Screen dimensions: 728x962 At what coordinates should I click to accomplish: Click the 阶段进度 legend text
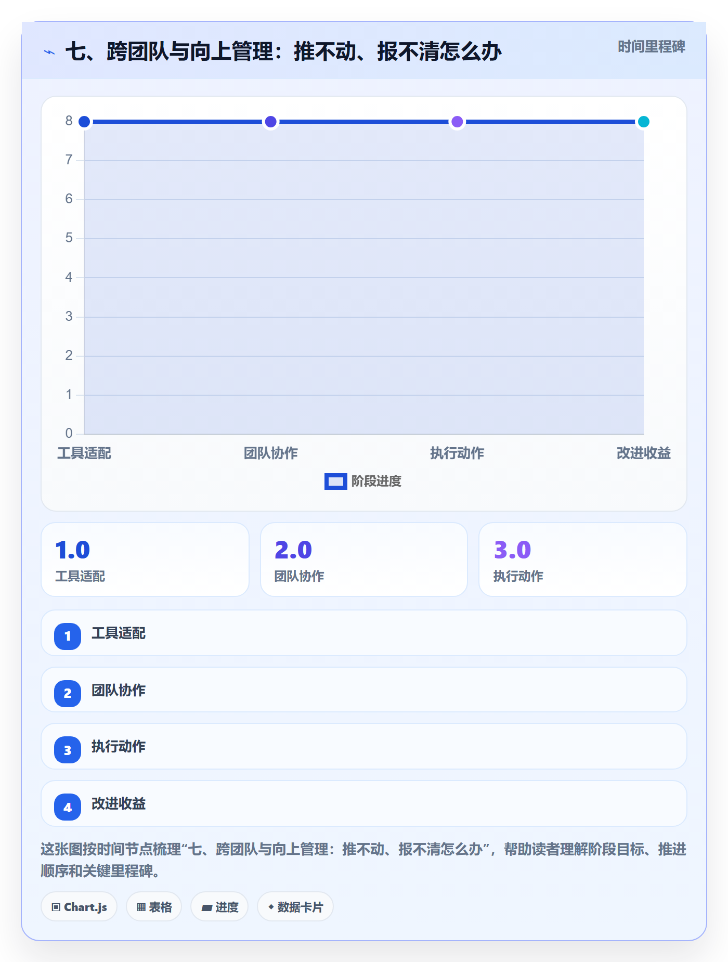376,482
